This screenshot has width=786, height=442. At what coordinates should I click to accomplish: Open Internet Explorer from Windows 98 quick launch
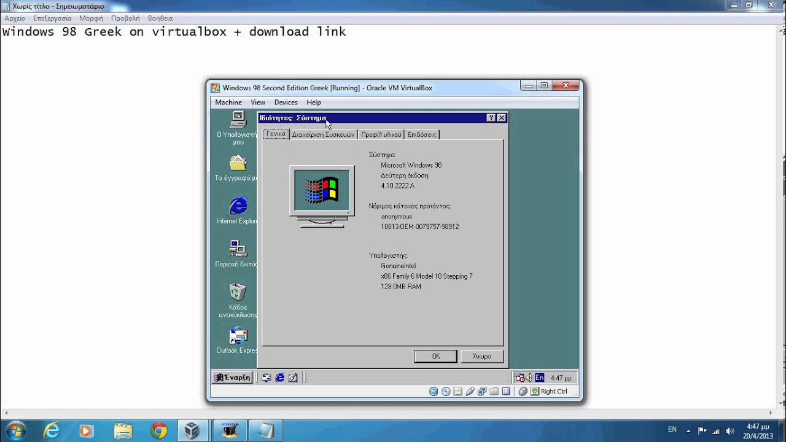point(280,378)
